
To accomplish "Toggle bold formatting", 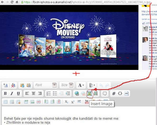I will click(x=5, y=93).
